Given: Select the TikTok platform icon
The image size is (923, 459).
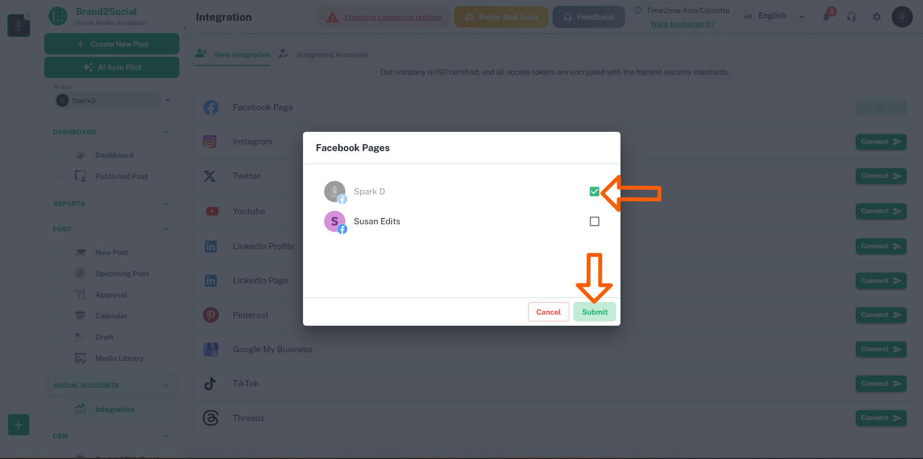Looking at the screenshot, I should [x=211, y=383].
